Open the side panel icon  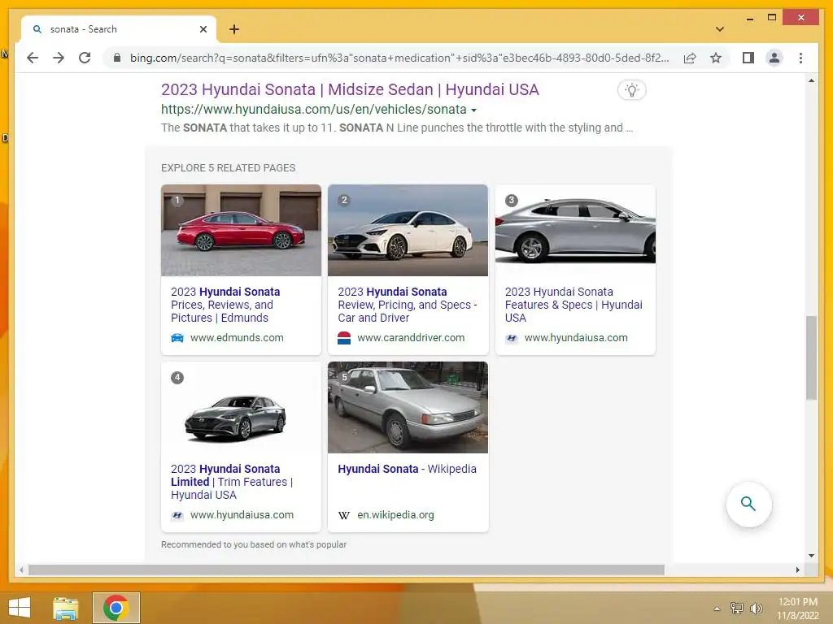748,58
